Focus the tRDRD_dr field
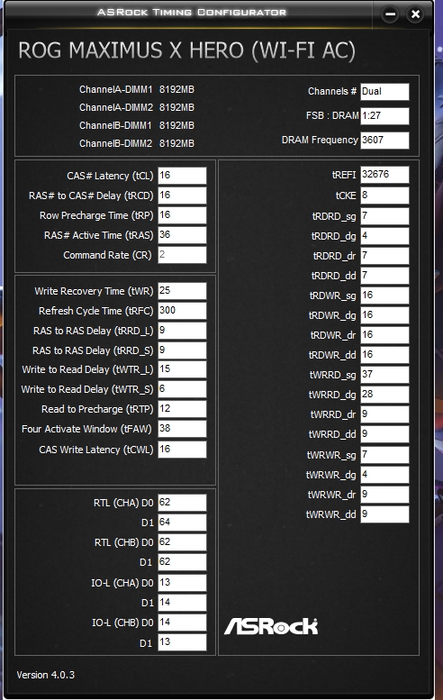The height and width of the screenshot is (700, 443). click(384, 256)
